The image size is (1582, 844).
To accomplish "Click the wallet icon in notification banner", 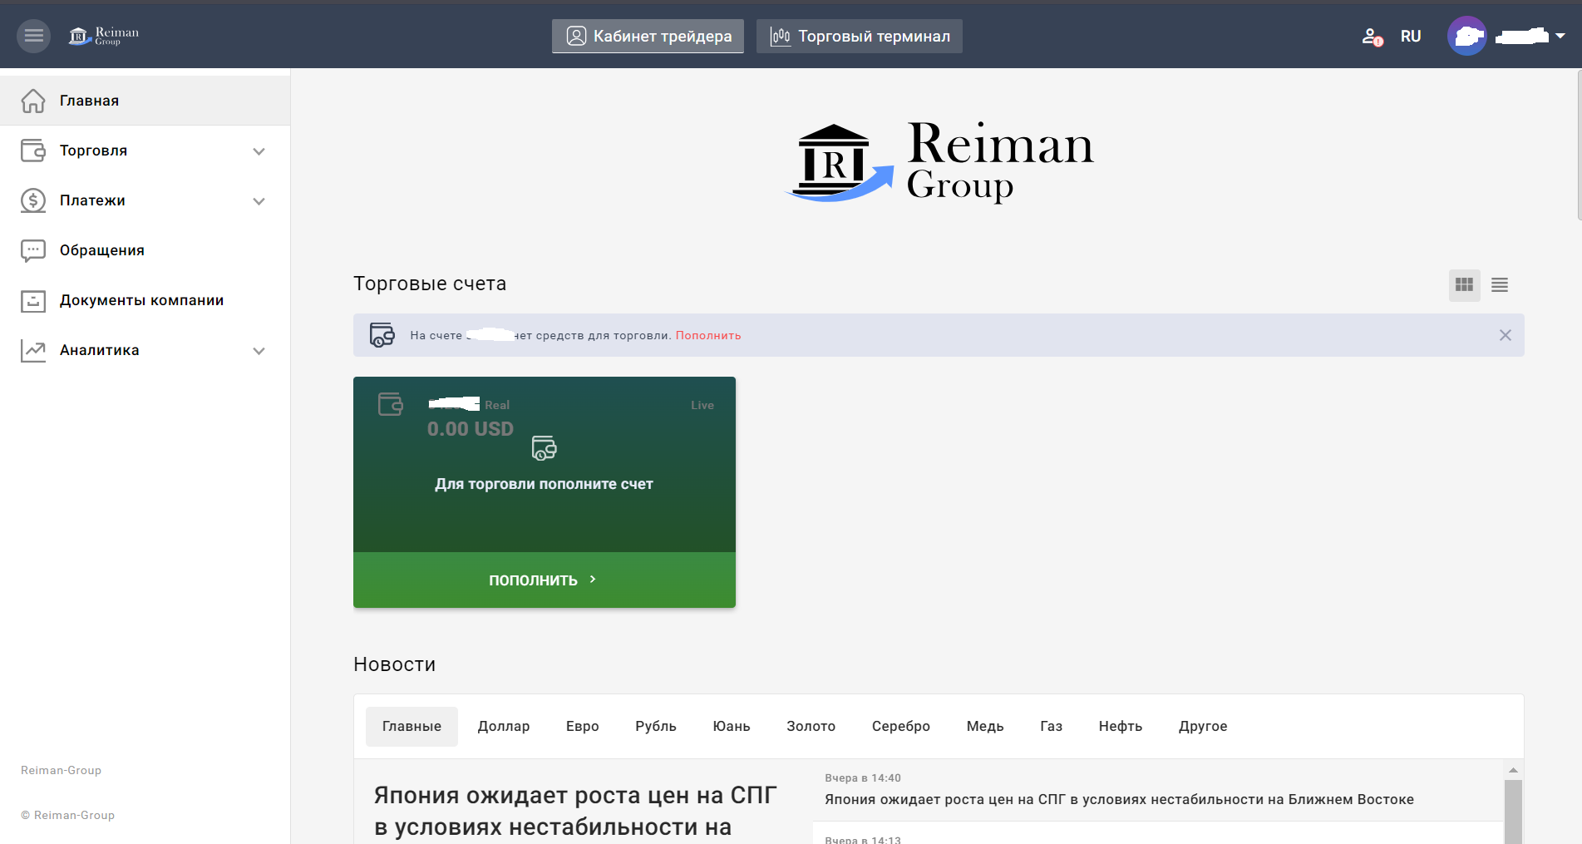I will coord(382,335).
